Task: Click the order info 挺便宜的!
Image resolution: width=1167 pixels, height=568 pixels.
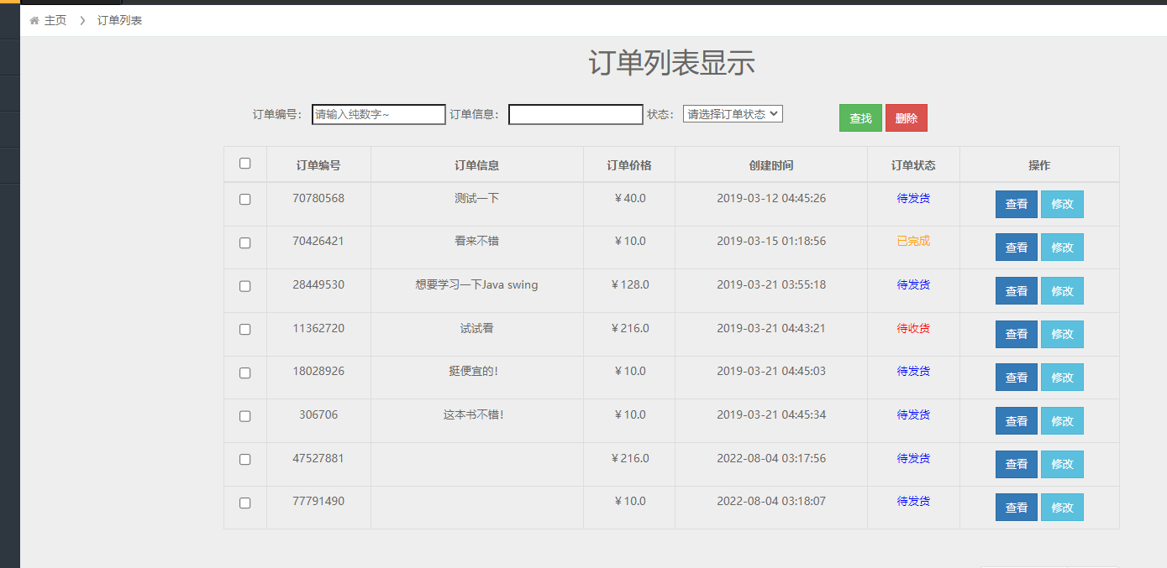Action: [x=474, y=371]
